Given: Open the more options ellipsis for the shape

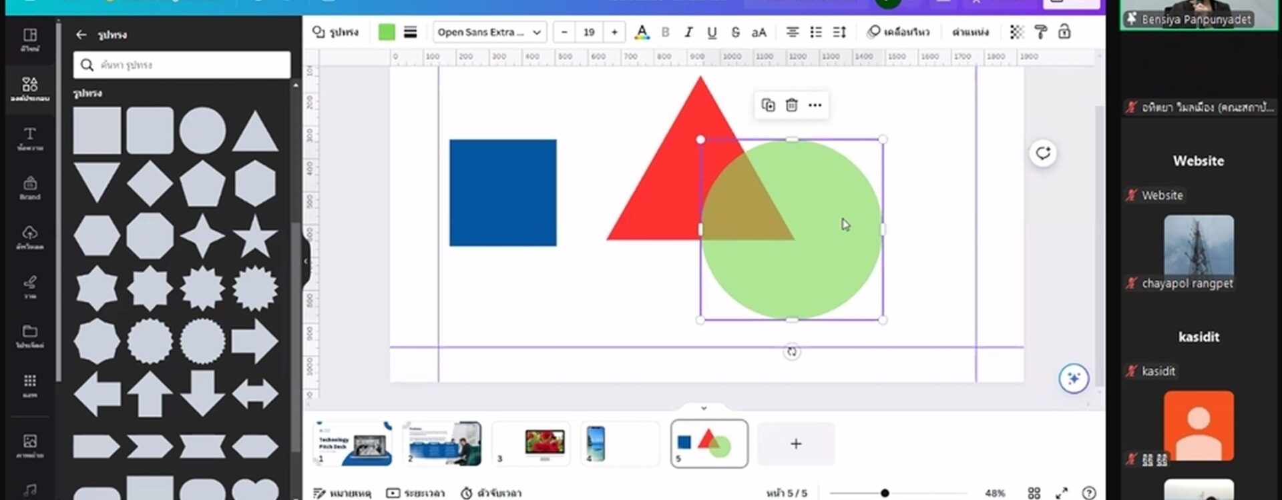Looking at the screenshot, I should click(x=815, y=105).
